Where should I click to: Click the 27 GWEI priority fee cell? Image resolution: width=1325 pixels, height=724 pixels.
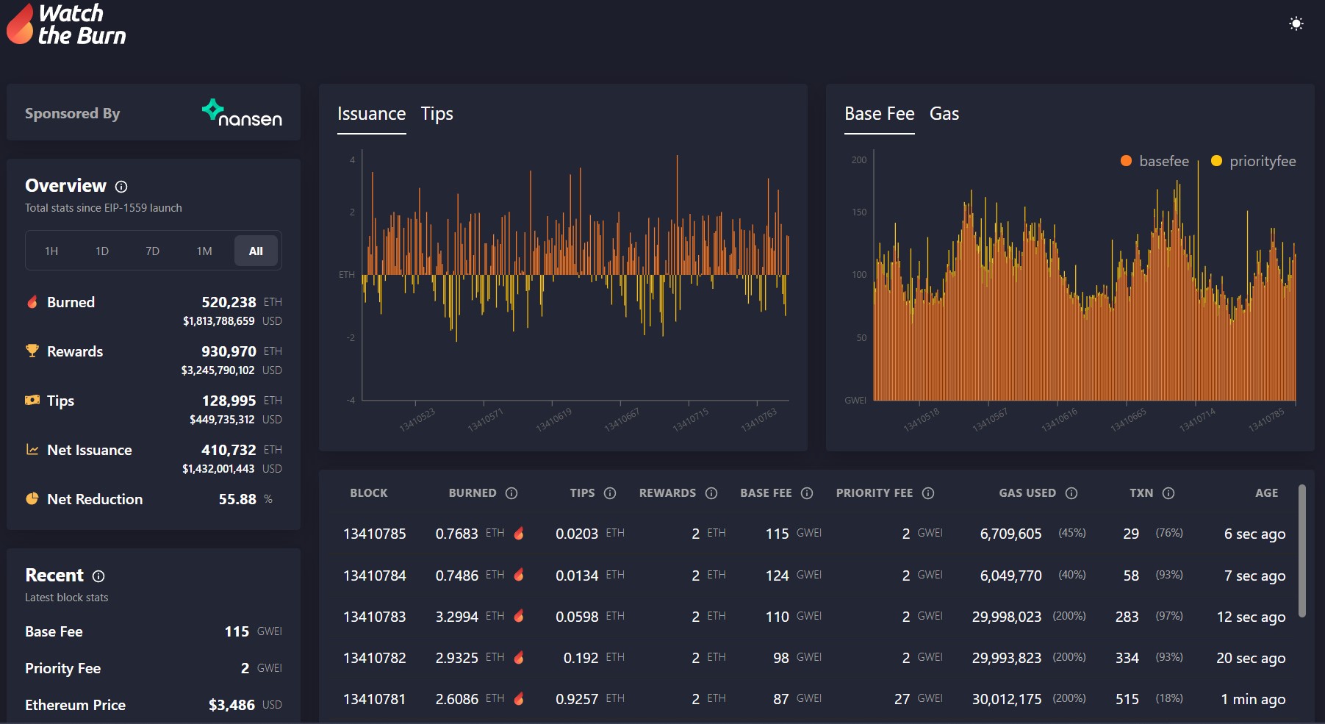(x=919, y=699)
